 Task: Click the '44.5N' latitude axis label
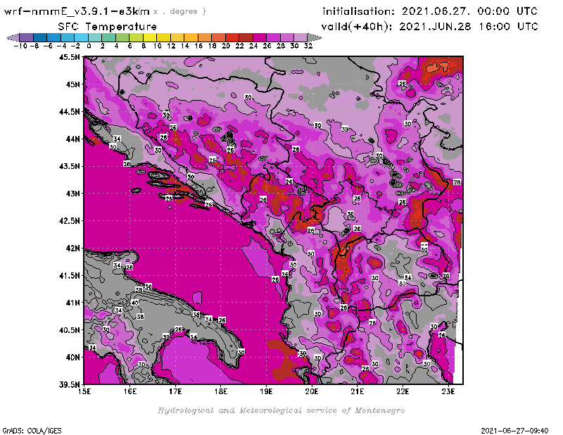(69, 112)
